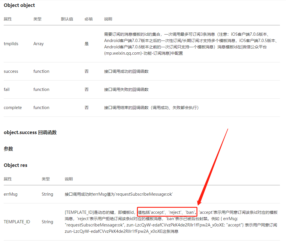Click the 接口调用失败的回调函数 description
Image resolution: width=286 pixels, height=244 pixels.
(126, 89)
